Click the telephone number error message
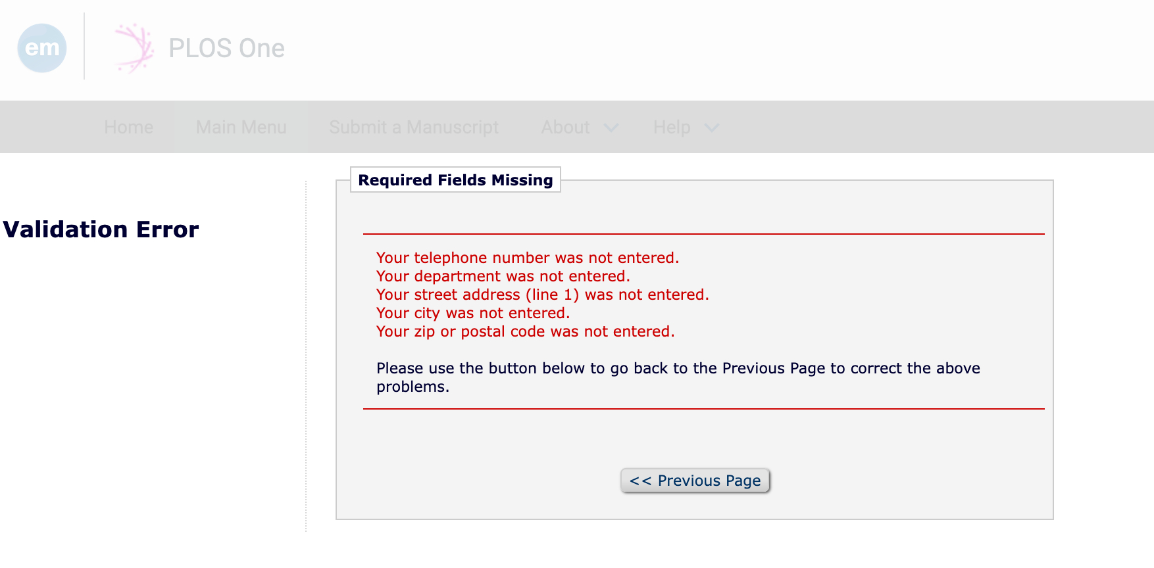The image size is (1154, 568). point(527,258)
